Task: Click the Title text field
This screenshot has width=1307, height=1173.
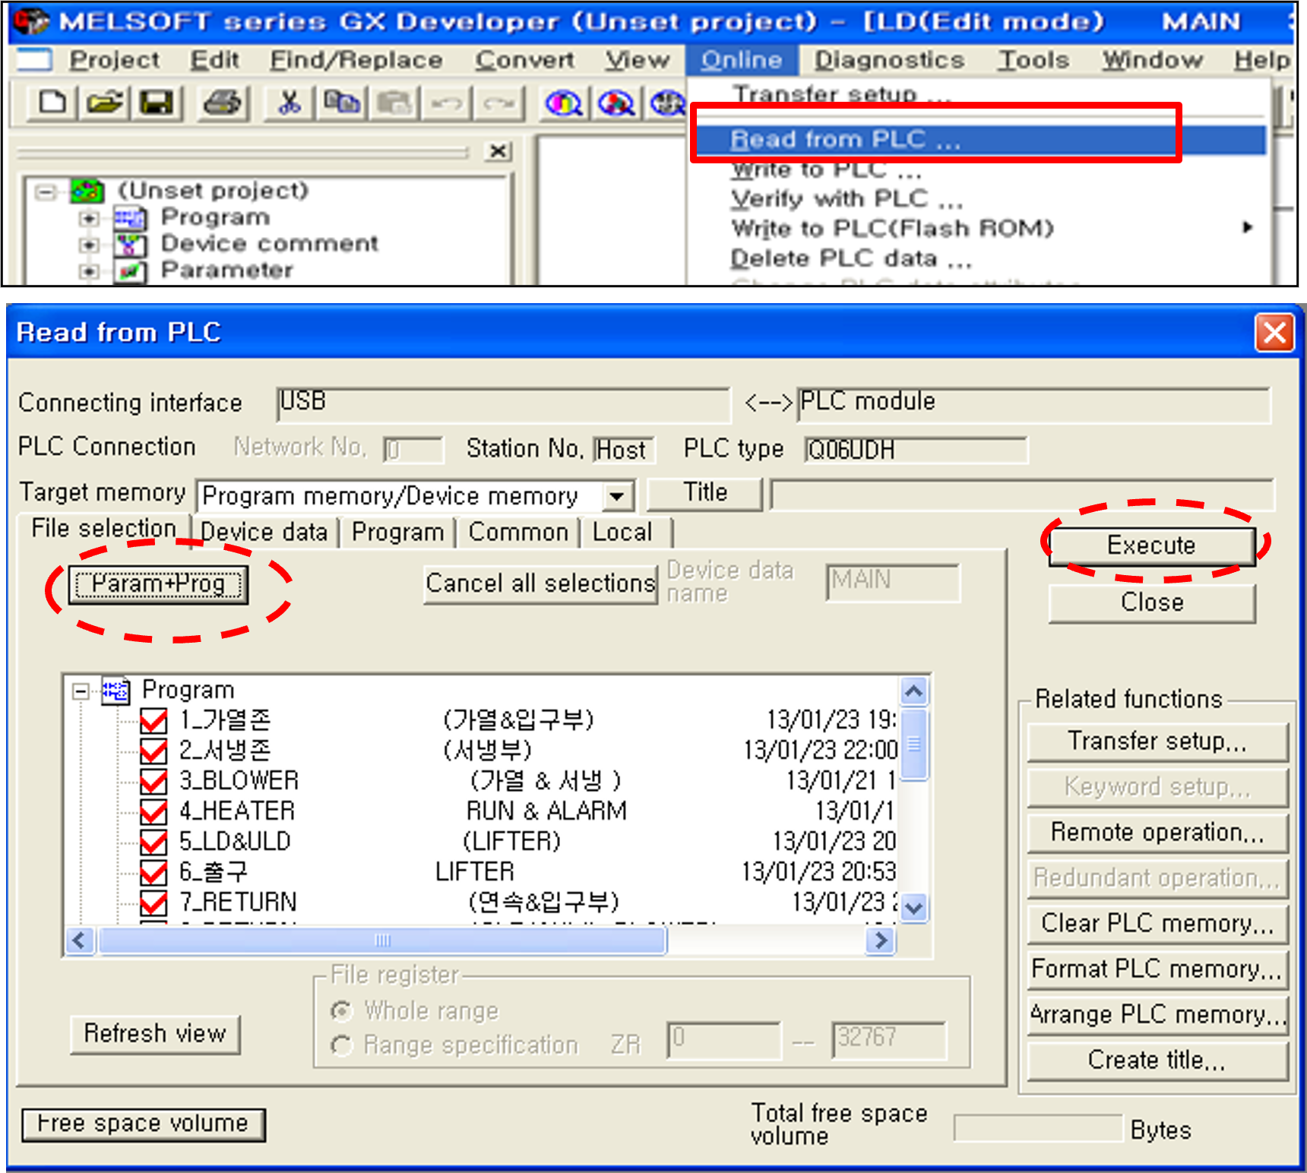Action: [1022, 495]
